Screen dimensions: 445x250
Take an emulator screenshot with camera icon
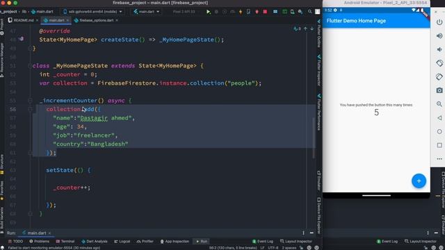click(x=439, y=90)
